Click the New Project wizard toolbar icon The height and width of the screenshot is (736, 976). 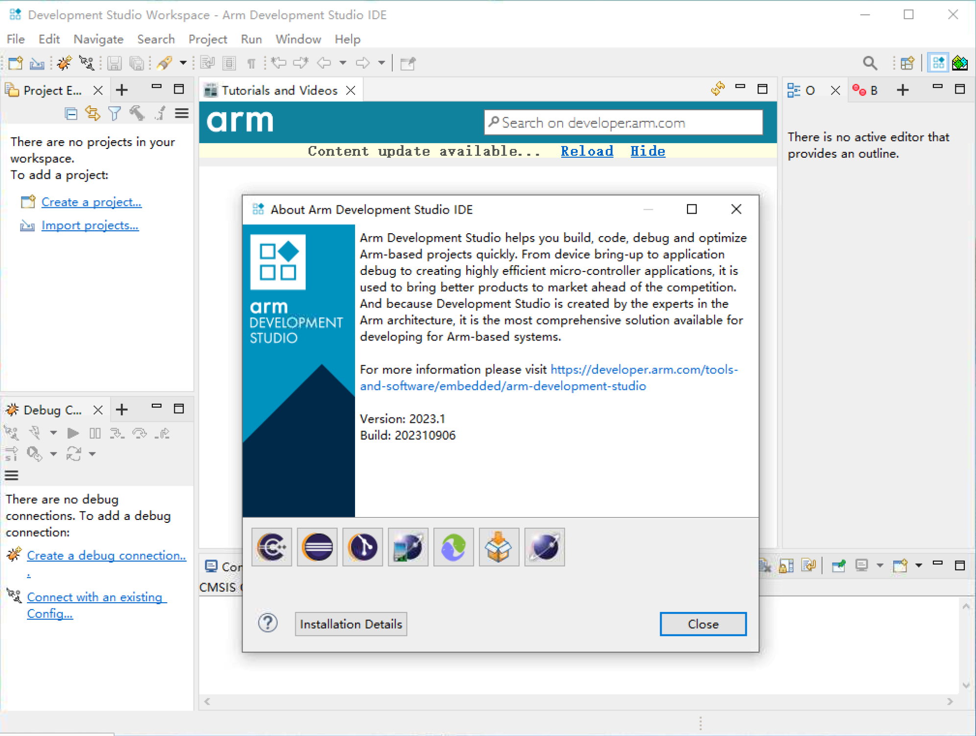(15, 63)
